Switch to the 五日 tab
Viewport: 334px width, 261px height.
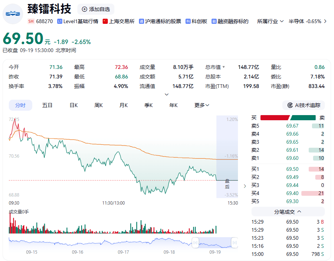pyautogui.click(x=47, y=105)
